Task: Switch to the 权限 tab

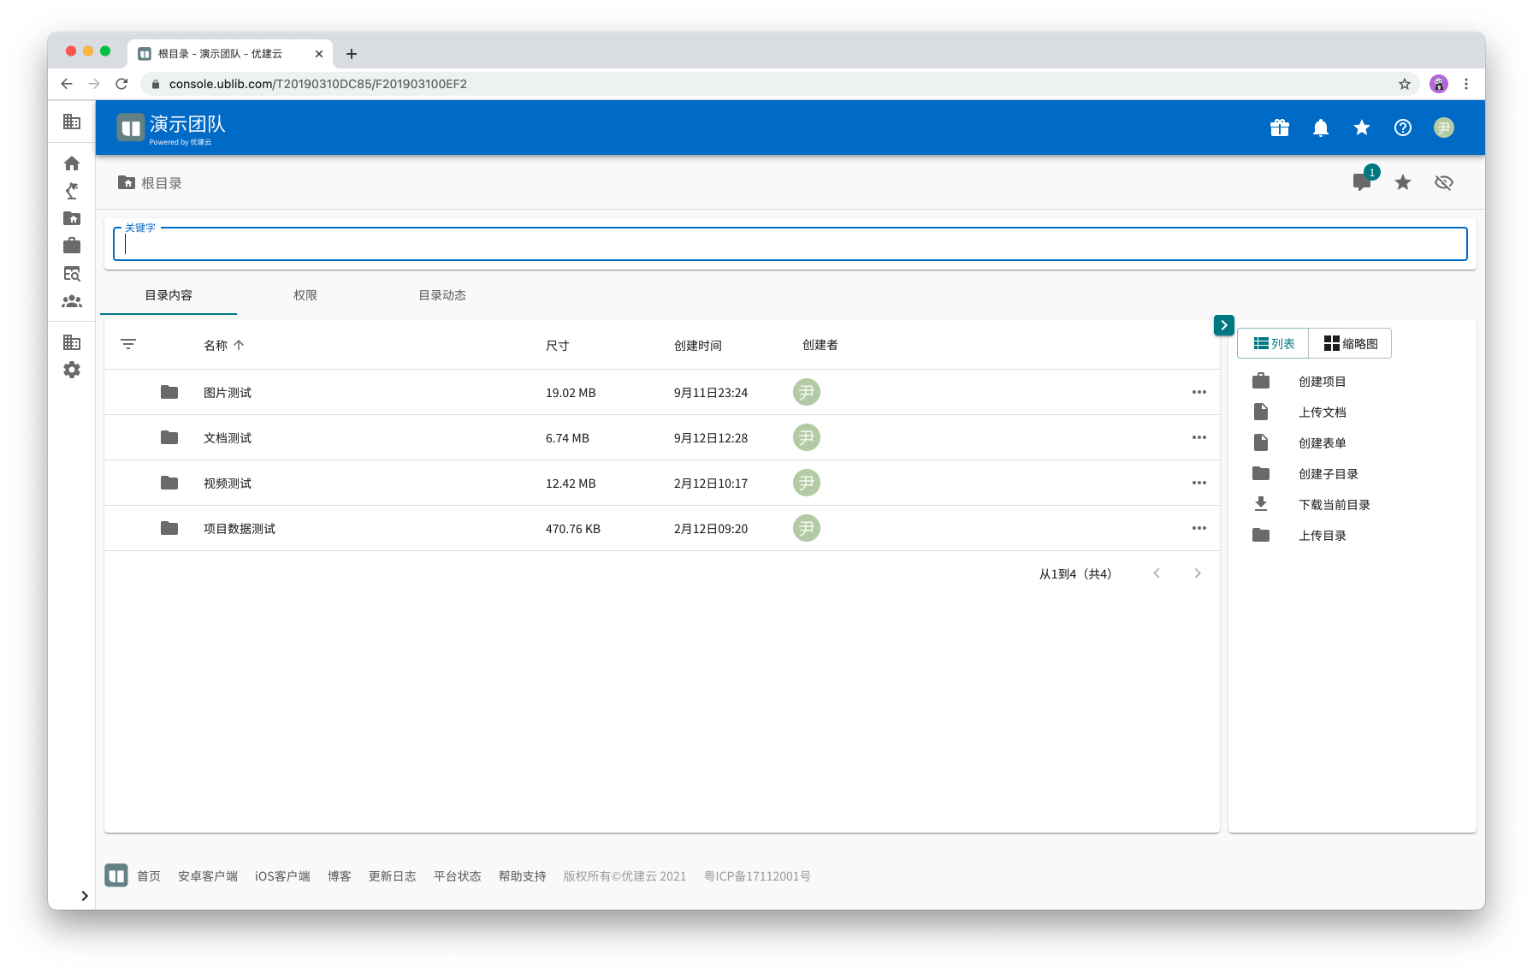Action: (x=305, y=295)
